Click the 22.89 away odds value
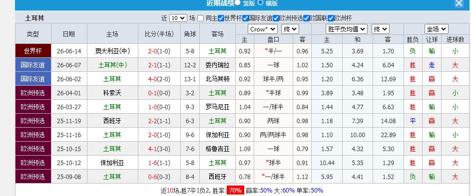Viewport: 471px width, 196px height. pyautogui.click(x=389, y=135)
